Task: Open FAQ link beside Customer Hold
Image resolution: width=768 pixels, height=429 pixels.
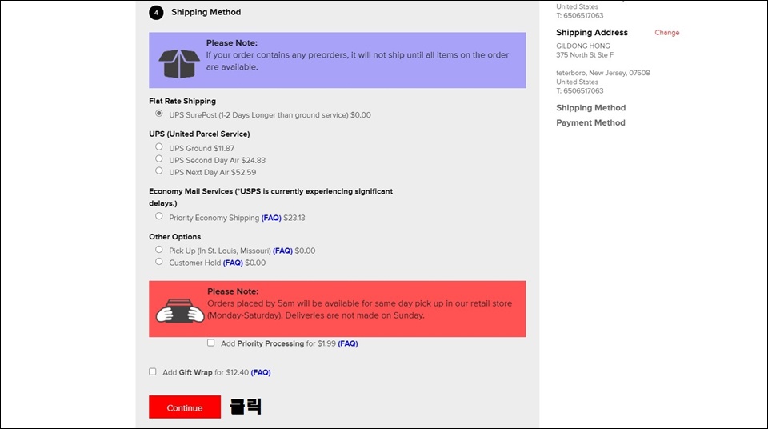Action: tap(233, 263)
